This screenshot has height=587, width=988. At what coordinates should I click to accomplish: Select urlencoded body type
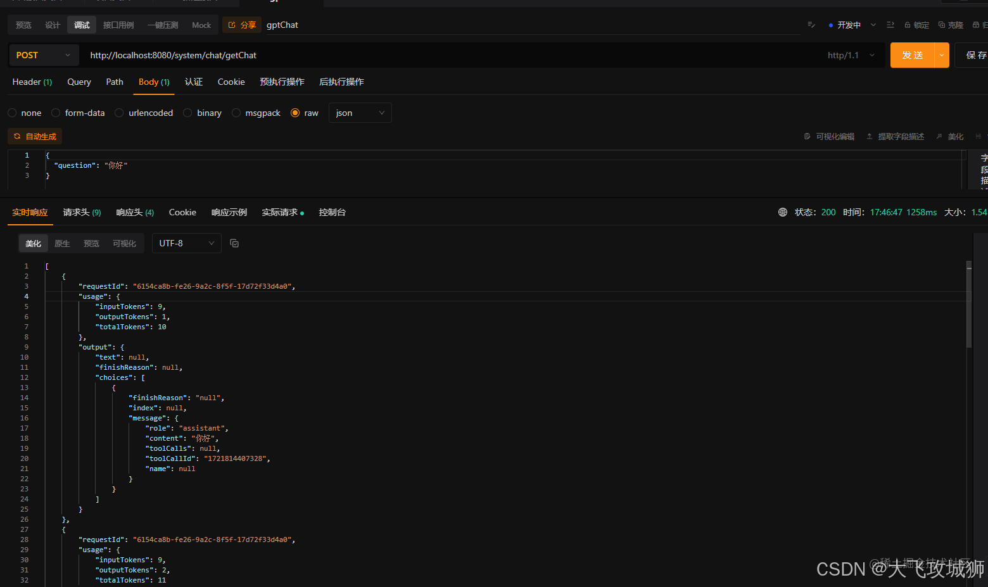144,113
